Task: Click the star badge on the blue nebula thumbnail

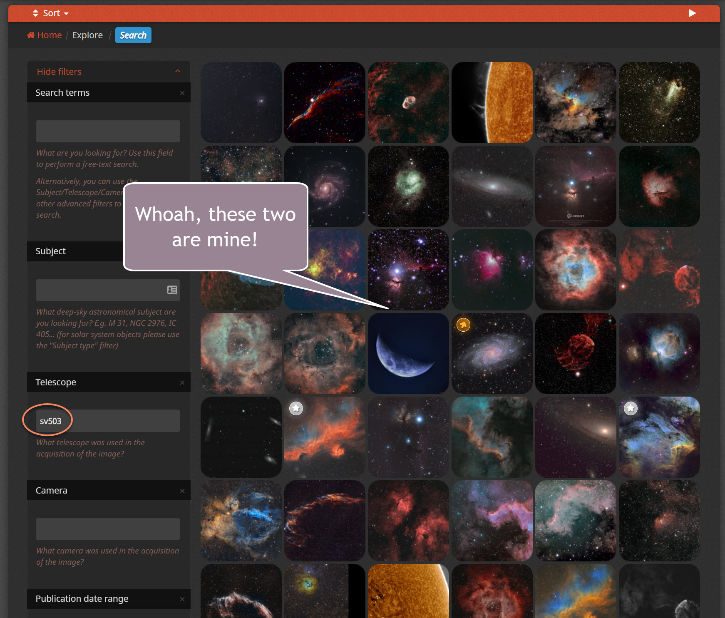Action: 631,408
